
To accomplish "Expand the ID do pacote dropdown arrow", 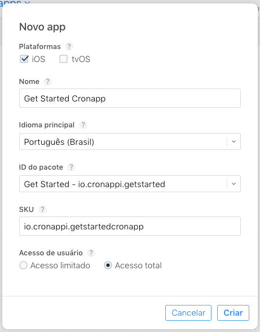I will click(x=233, y=184).
